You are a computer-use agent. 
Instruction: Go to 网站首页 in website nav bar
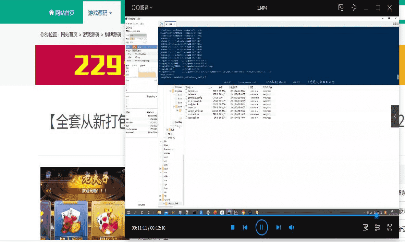click(x=61, y=13)
